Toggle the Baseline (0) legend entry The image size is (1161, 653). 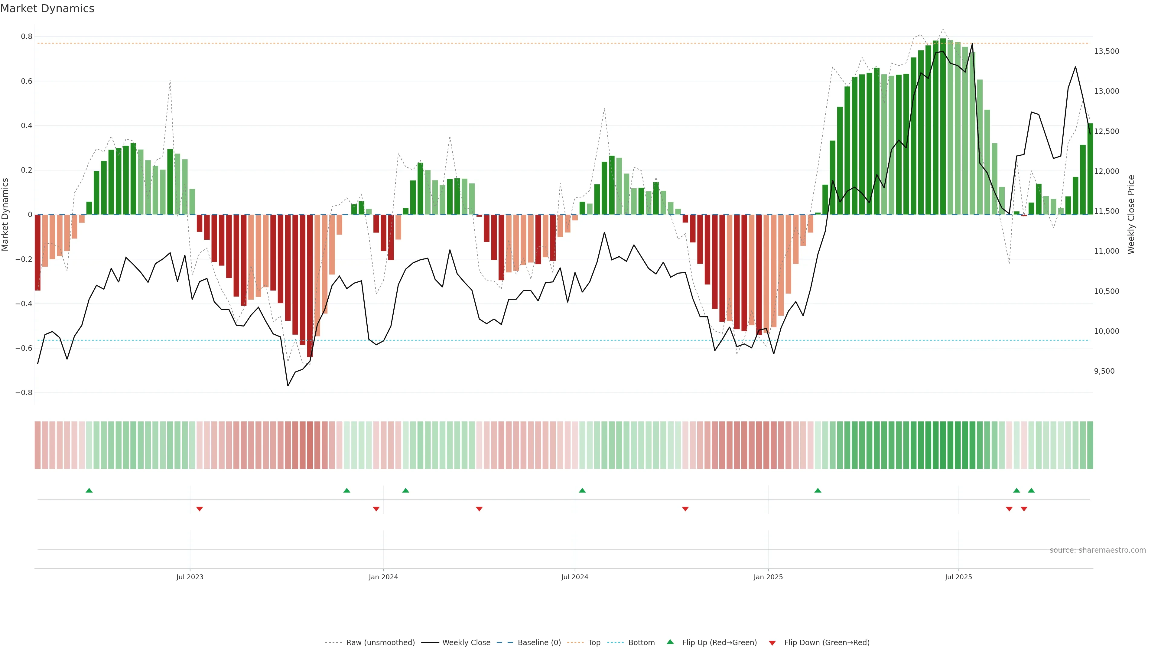539,643
